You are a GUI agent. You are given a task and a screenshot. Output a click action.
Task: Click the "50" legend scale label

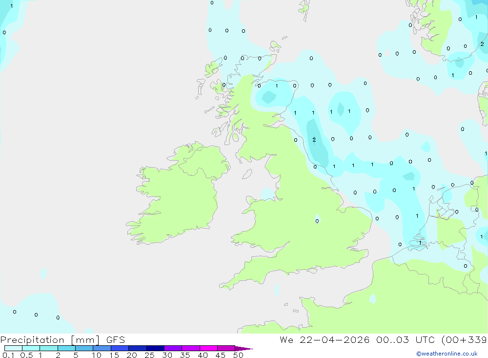238,355
